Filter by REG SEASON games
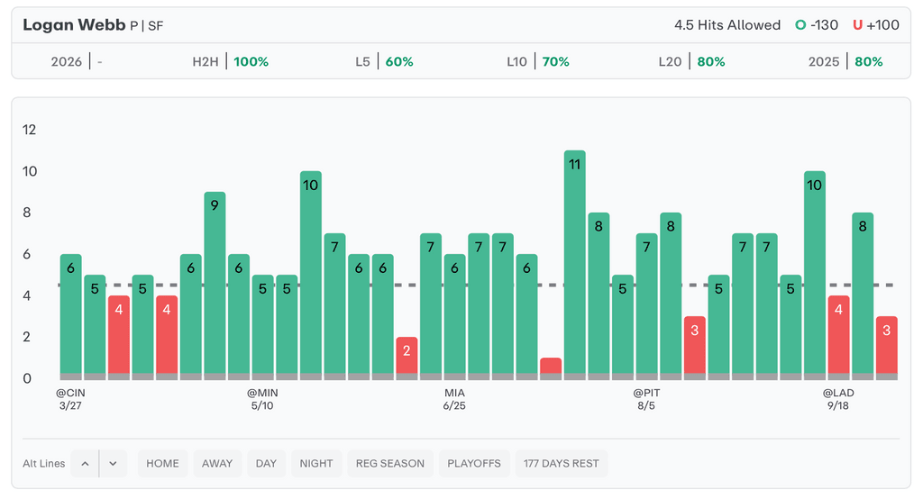This screenshot has width=923, height=499. (x=390, y=464)
